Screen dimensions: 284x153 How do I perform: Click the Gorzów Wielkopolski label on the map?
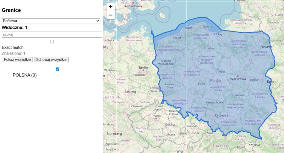coord(166,62)
